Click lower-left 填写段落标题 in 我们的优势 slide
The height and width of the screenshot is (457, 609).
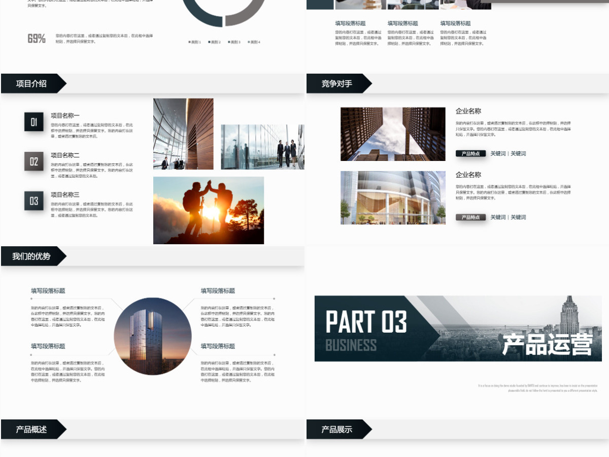pos(48,346)
